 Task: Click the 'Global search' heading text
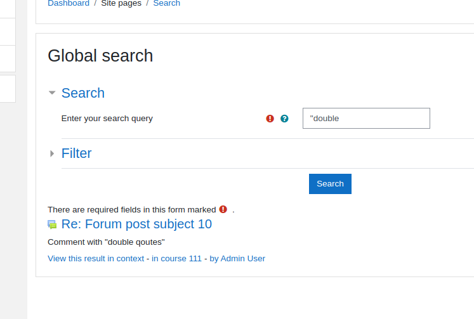coord(100,56)
